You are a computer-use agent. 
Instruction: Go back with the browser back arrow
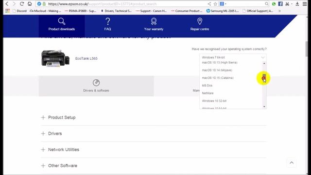(7, 4)
